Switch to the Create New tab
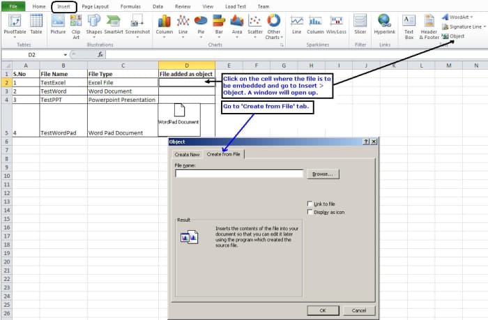Image resolution: width=488 pixels, height=320 pixels. tap(187, 154)
